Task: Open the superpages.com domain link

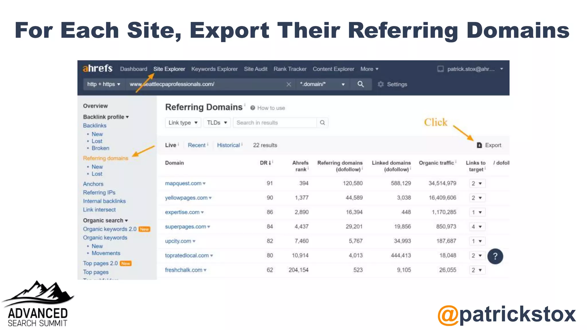Action: click(x=185, y=227)
